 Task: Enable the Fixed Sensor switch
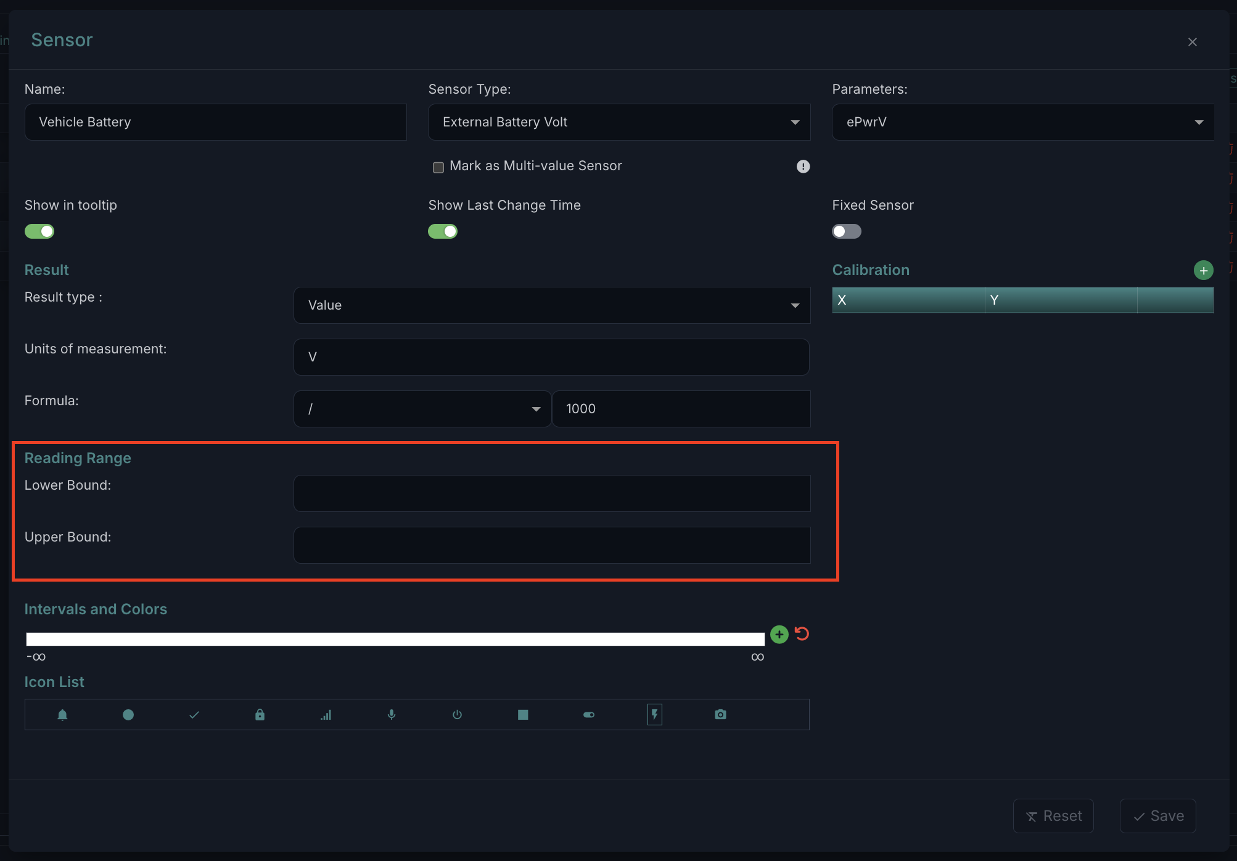coord(847,231)
